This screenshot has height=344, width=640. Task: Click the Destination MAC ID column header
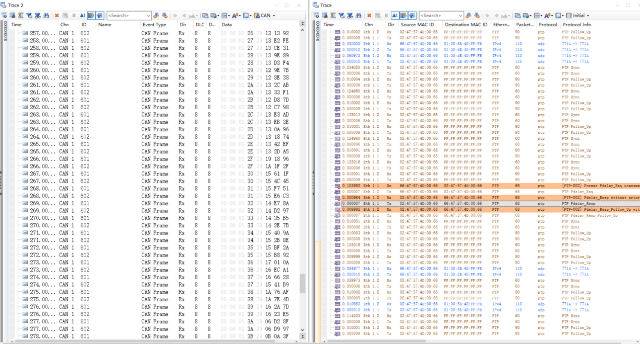tap(465, 25)
